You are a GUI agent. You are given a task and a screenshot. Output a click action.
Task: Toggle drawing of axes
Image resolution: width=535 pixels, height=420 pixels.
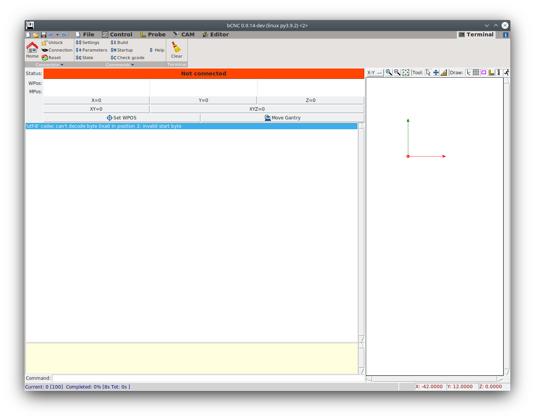pyautogui.click(x=469, y=72)
